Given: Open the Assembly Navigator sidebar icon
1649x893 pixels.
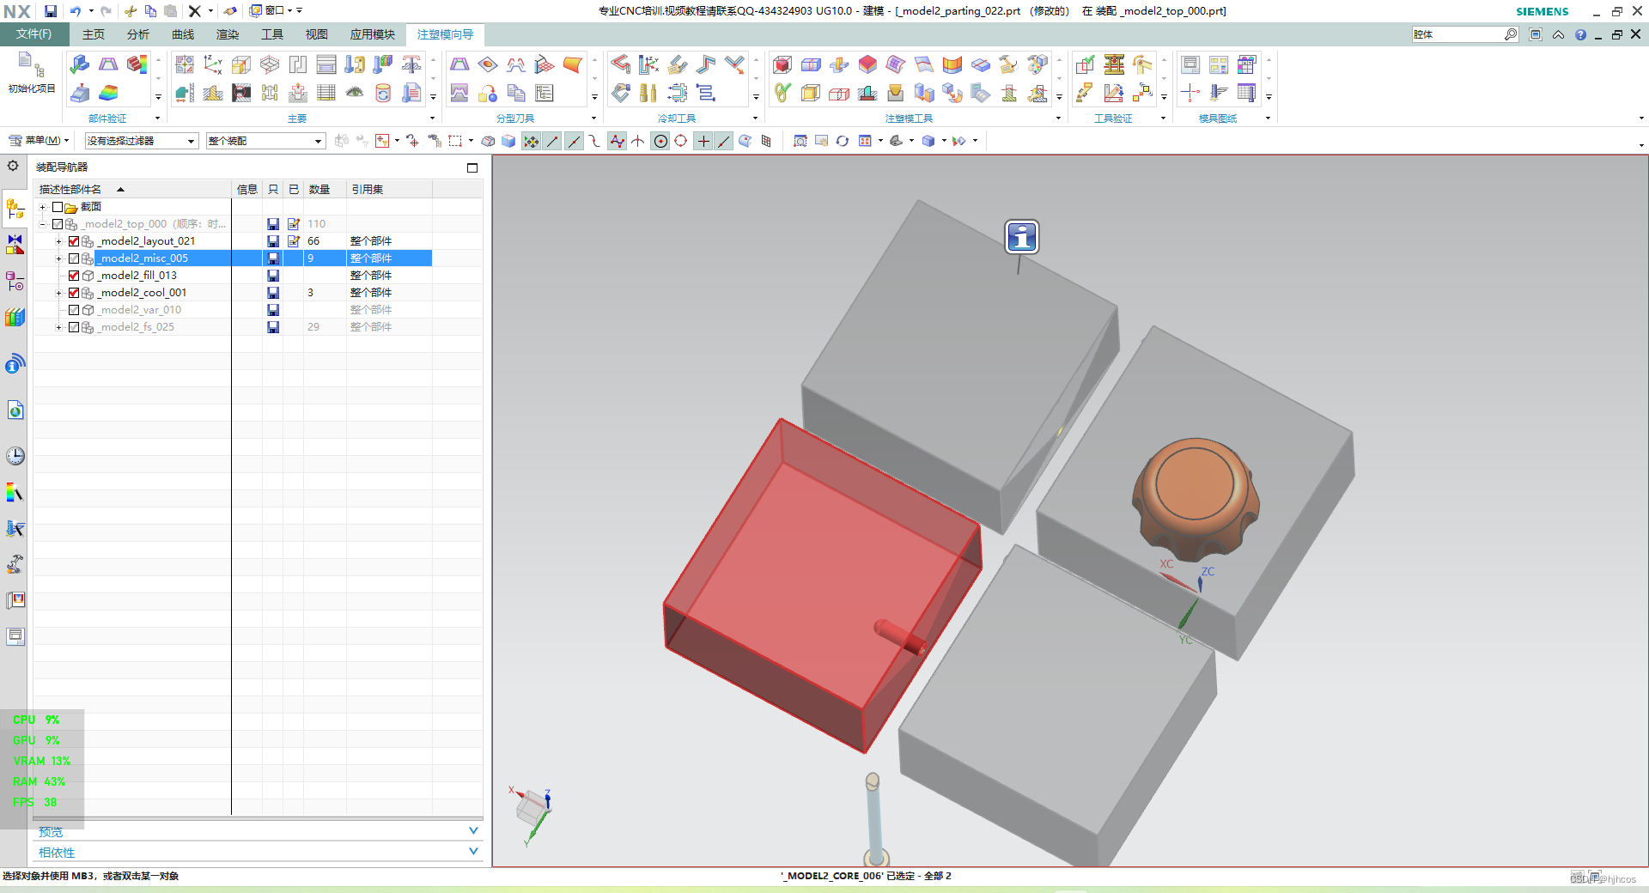Looking at the screenshot, I should click(x=15, y=209).
